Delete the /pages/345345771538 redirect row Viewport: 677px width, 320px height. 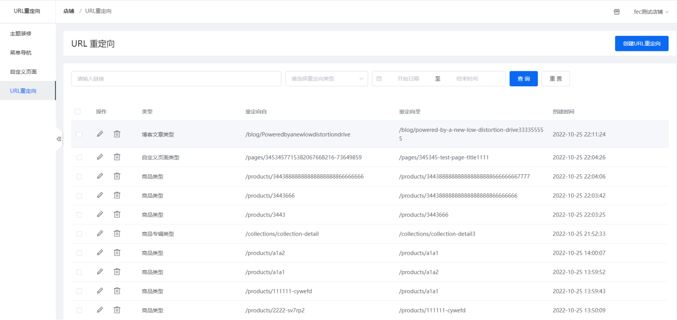coord(117,157)
